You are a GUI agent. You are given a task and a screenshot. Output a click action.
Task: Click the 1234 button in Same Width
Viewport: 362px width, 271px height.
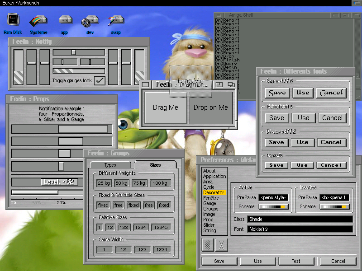pos(162,250)
